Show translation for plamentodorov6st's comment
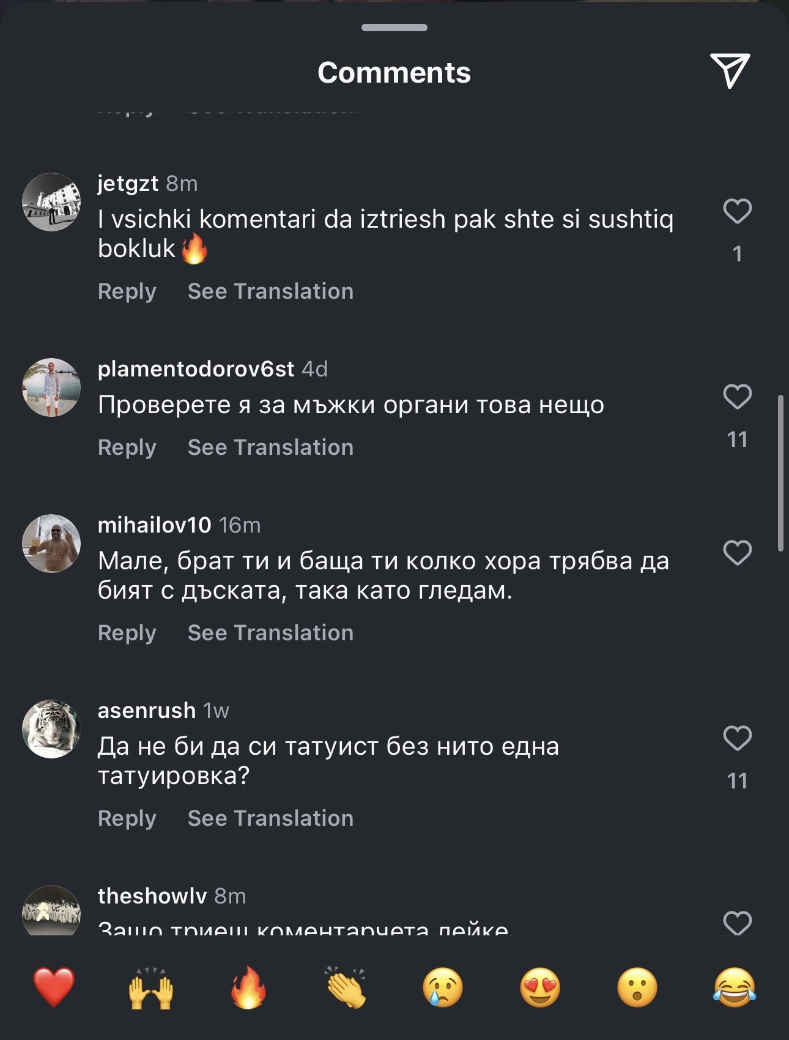This screenshot has width=789, height=1040. (x=270, y=447)
